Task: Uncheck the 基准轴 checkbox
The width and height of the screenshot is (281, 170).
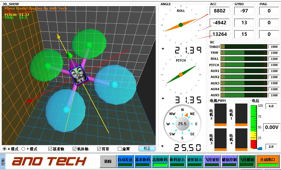Action: click(x=50, y=149)
